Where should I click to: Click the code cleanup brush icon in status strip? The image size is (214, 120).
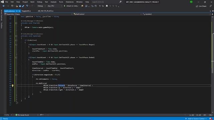point(41,115)
